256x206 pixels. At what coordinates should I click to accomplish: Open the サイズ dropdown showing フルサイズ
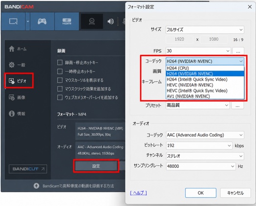tap(205, 30)
